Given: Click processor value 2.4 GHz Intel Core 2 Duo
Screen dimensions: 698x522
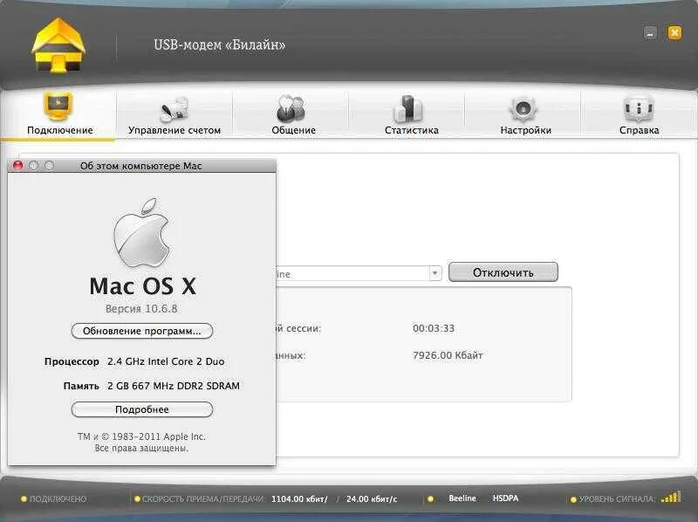Looking at the screenshot, I should 166,361.
